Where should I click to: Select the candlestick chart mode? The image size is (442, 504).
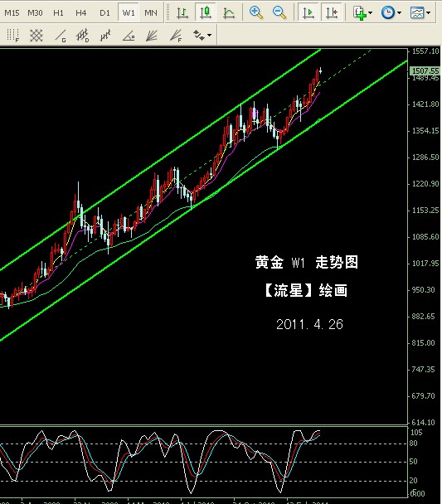point(206,13)
